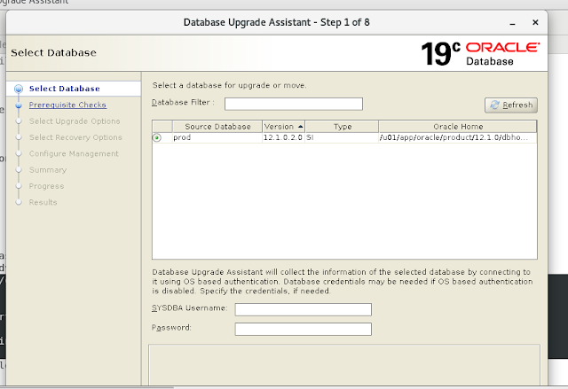Viewport: 568px width, 389px height.
Task: Click the Summary step
Action: (48, 170)
